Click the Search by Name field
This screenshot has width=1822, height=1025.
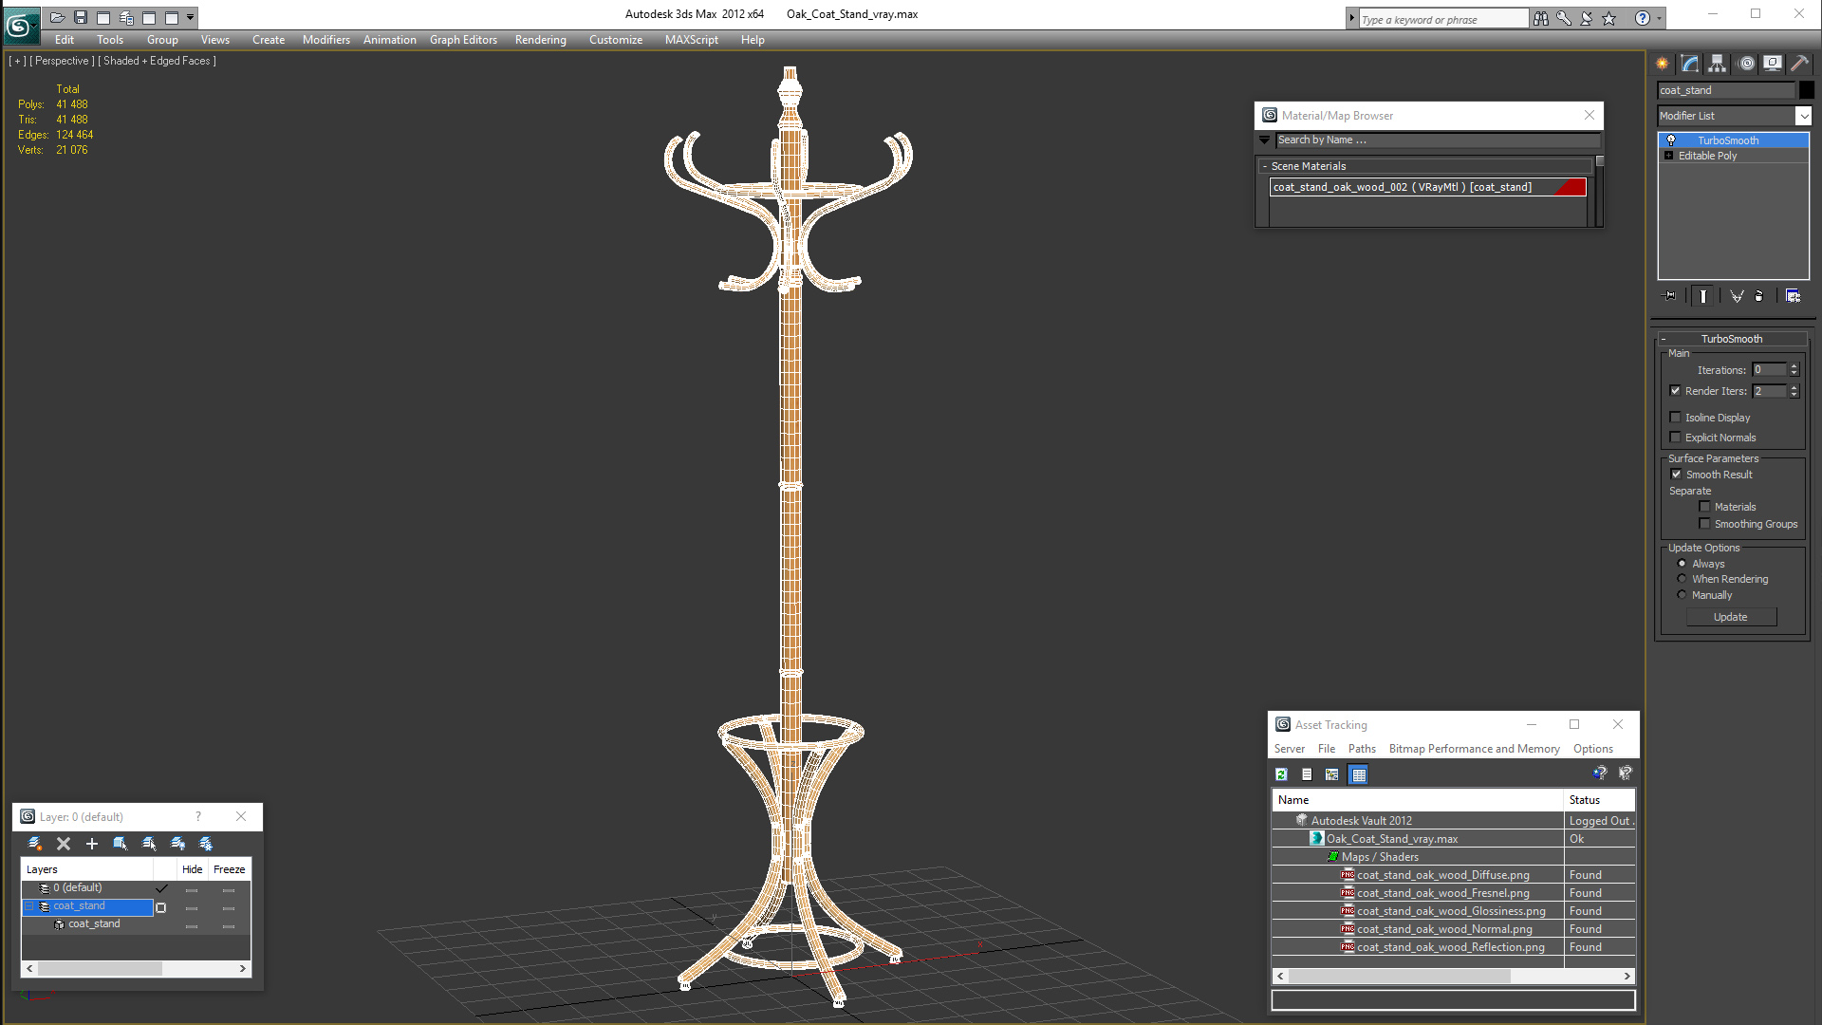click(1437, 140)
